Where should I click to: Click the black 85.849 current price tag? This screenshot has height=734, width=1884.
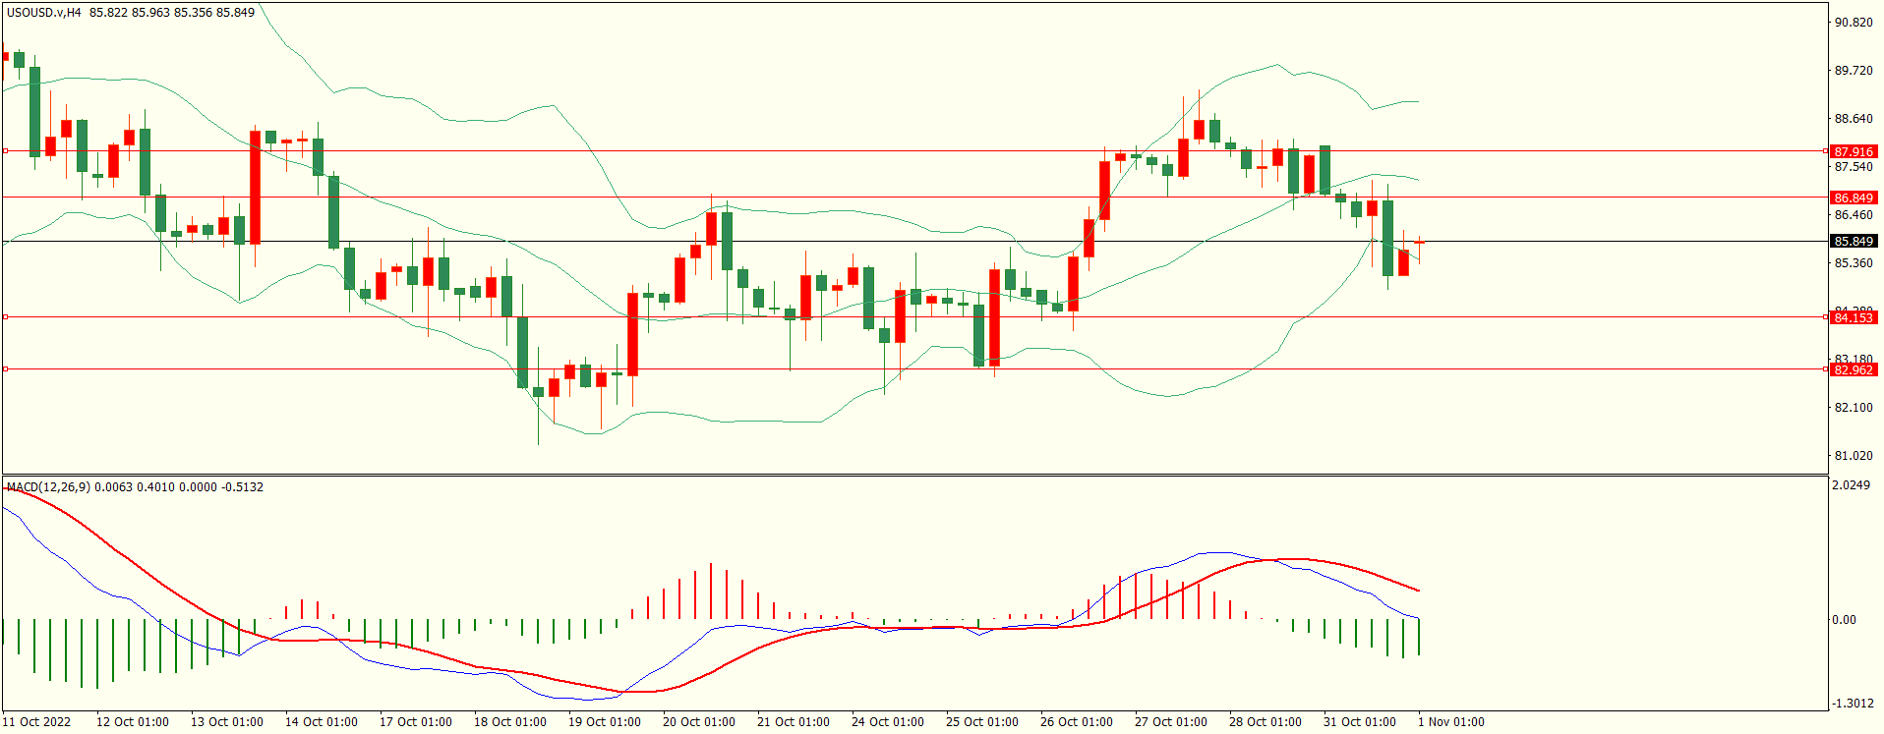click(1854, 241)
